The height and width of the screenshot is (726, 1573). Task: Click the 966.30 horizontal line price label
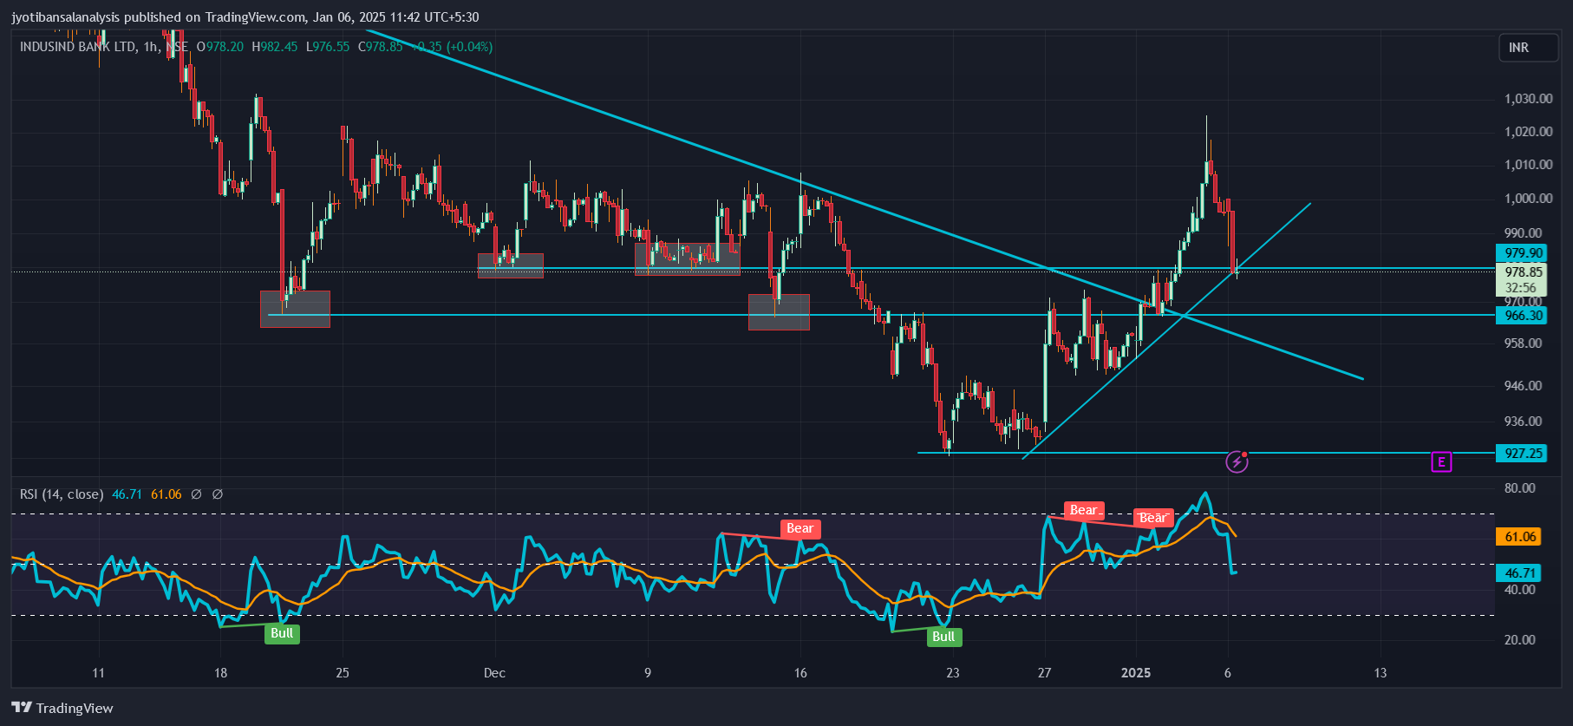click(x=1523, y=316)
